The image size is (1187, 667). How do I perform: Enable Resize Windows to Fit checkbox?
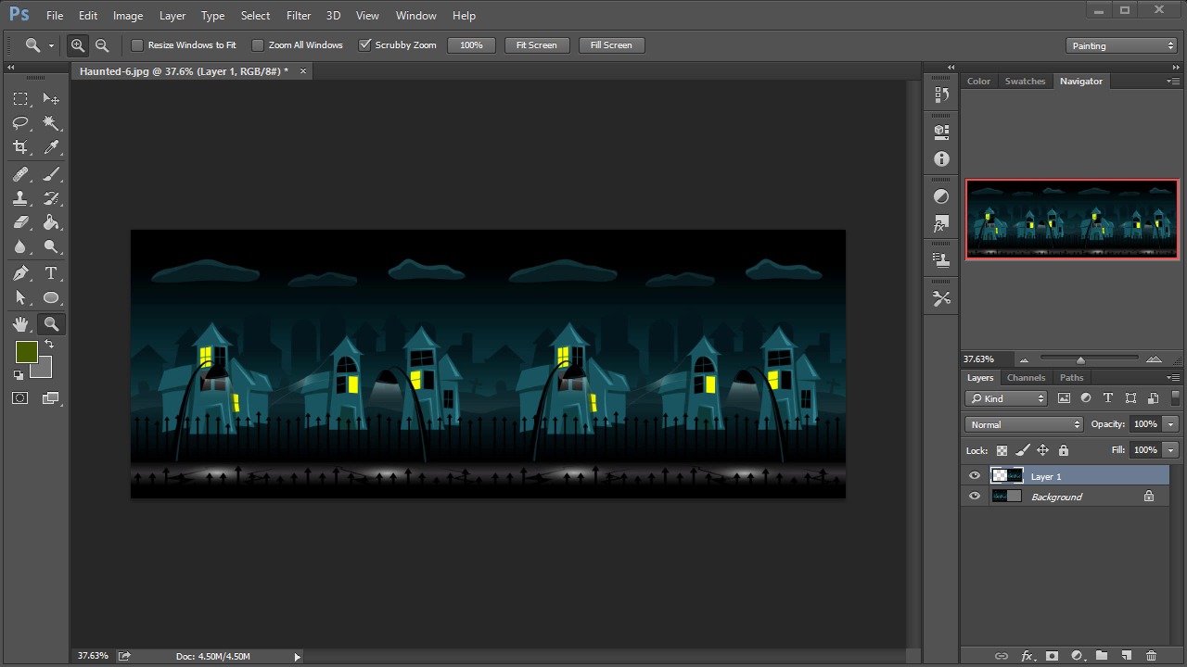pos(137,45)
